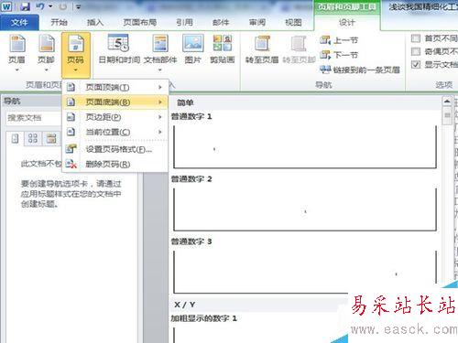Click icon beside 页边距 menu entry

[x=71, y=117]
